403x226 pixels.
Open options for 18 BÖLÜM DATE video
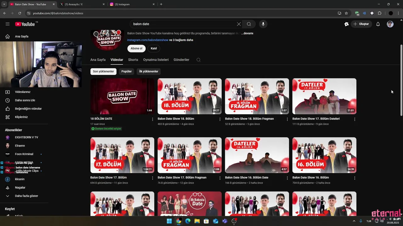pos(153,119)
